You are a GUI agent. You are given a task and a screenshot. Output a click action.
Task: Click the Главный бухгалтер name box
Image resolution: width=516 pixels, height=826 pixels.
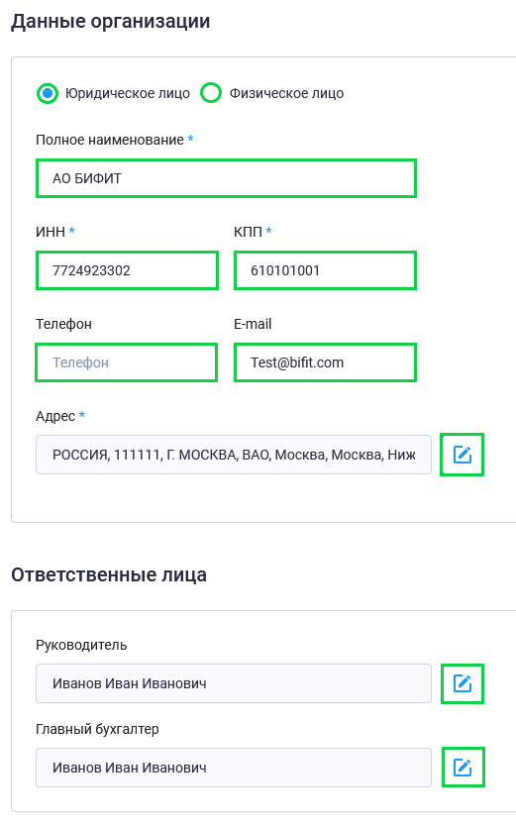click(x=234, y=768)
